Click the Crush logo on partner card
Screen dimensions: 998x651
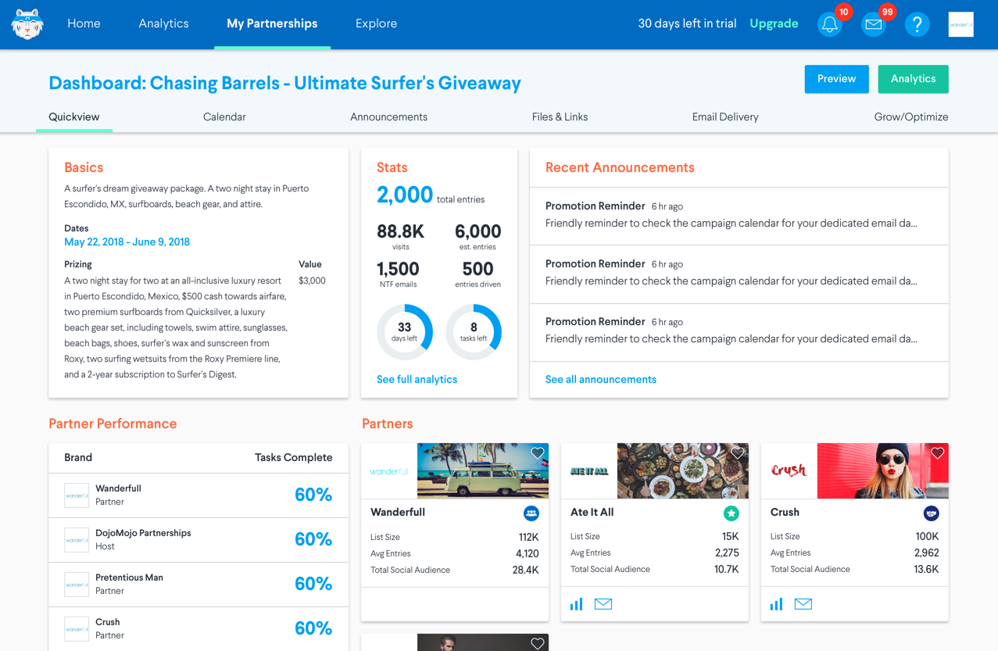coord(789,470)
